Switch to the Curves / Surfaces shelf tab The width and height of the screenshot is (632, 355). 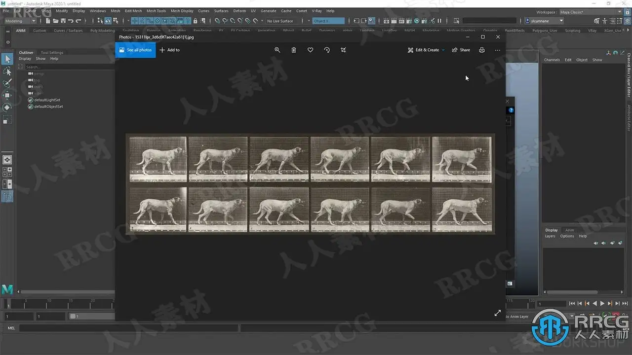pyautogui.click(x=68, y=31)
